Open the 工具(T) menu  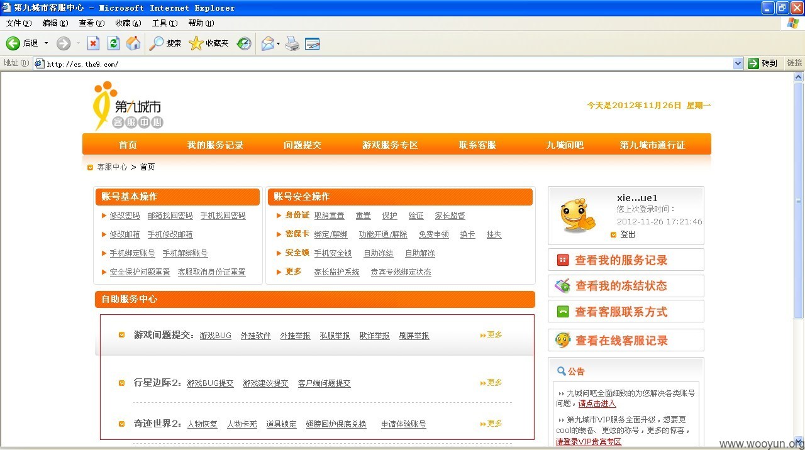click(x=165, y=23)
